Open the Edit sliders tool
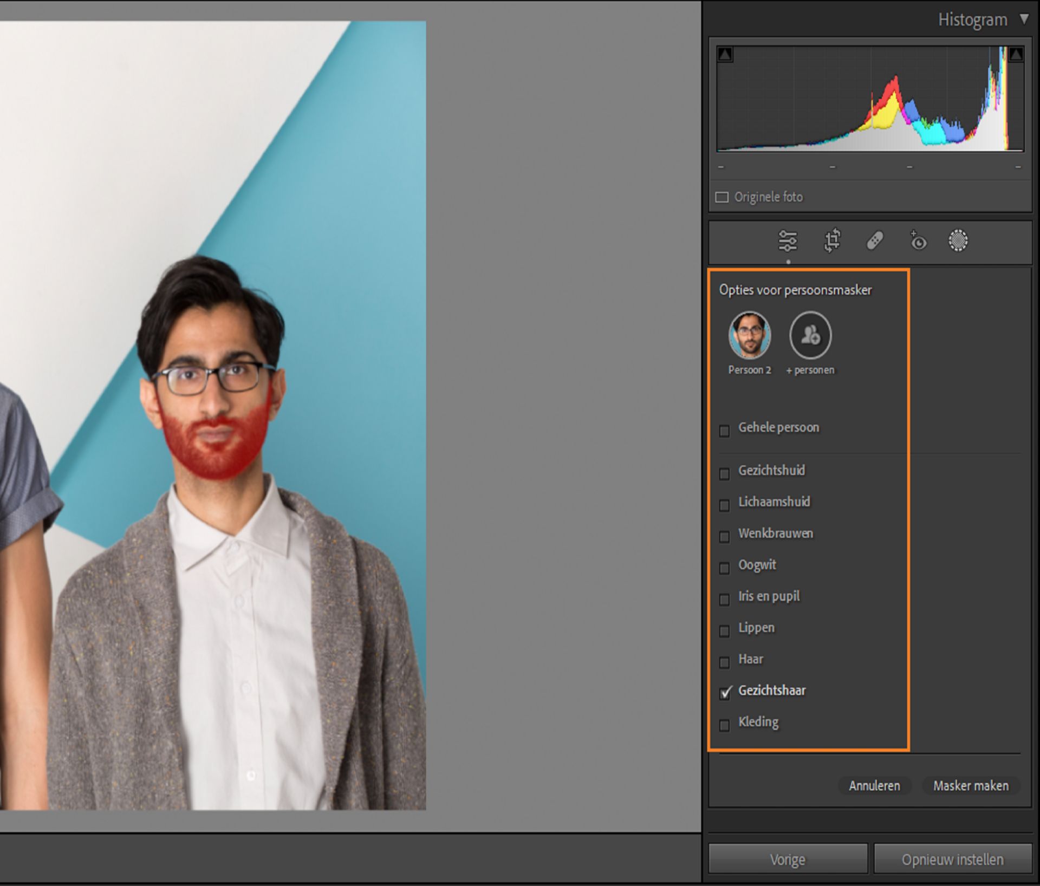This screenshot has height=886, width=1040. 788,241
